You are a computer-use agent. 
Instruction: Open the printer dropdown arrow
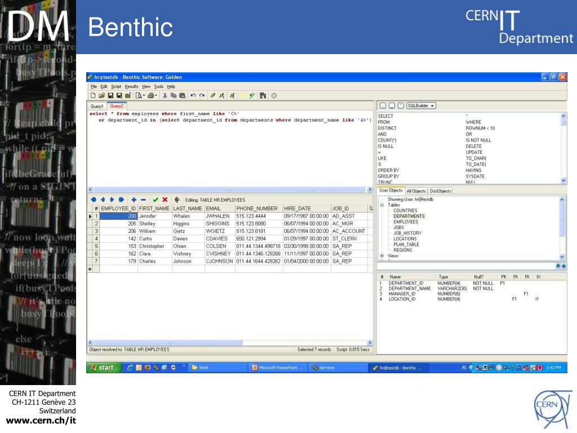point(156,96)
